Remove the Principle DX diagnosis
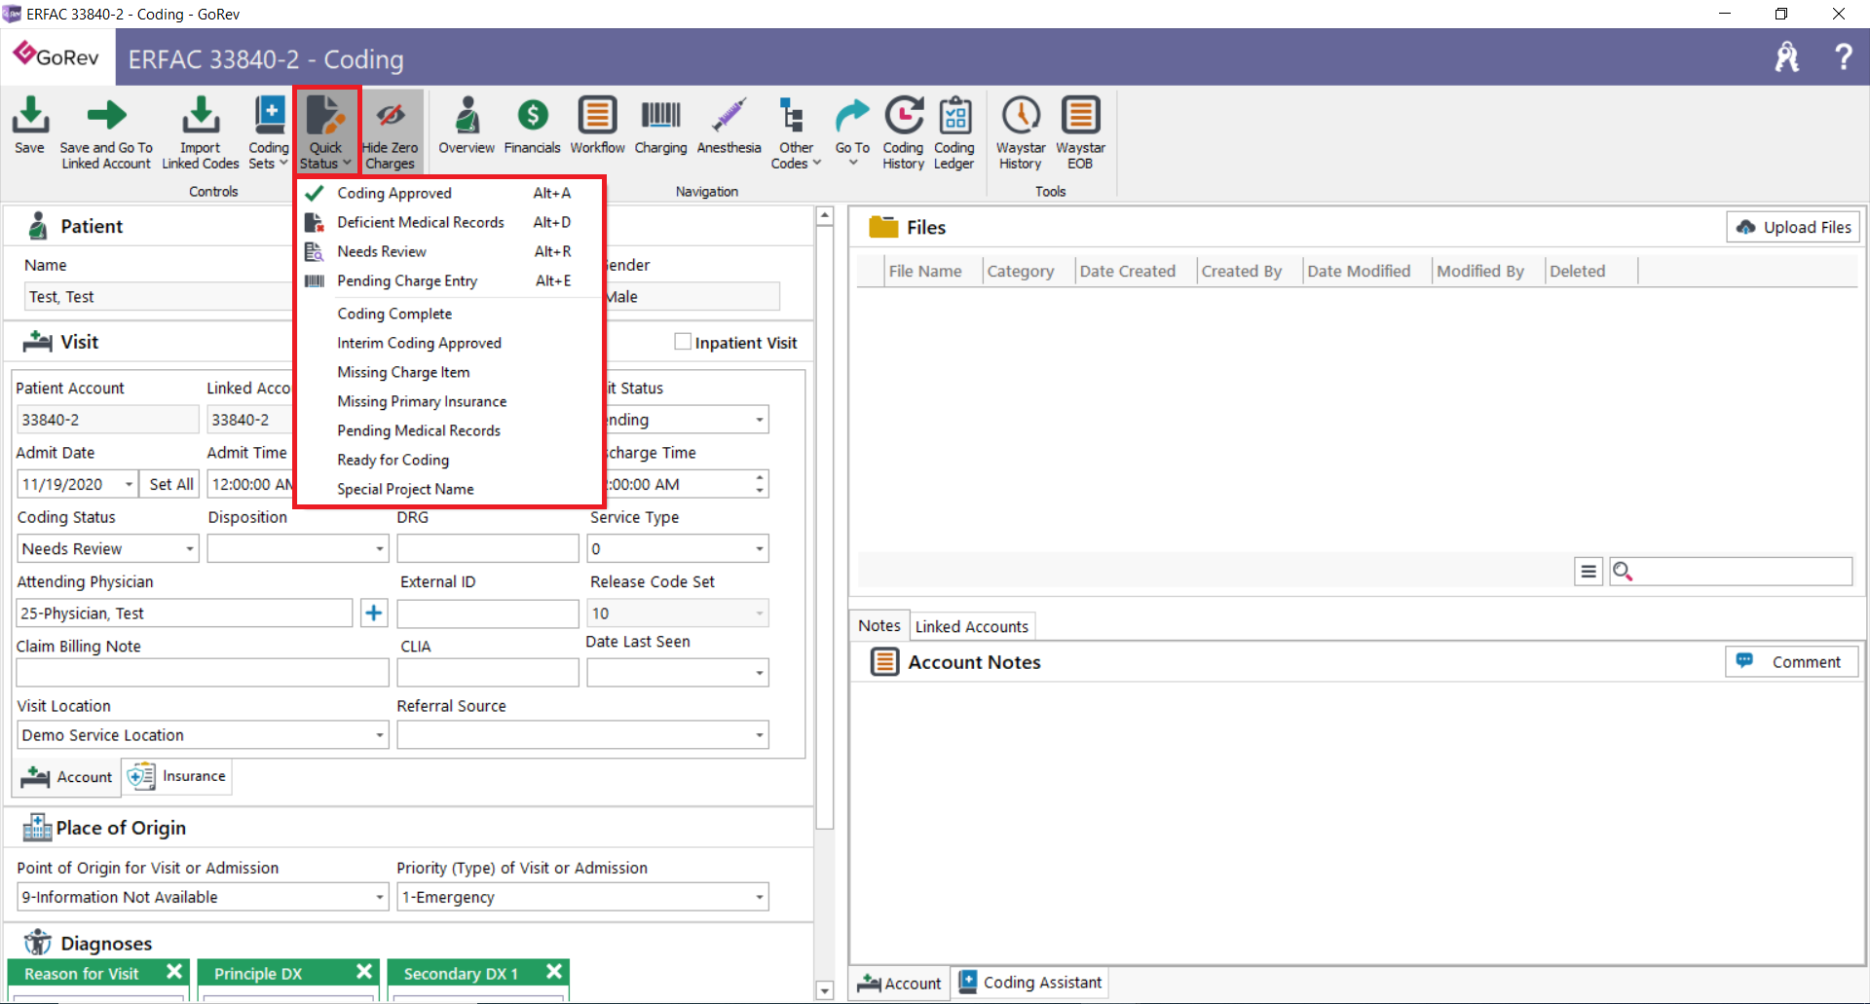The width and height of the screenshot is (1870, 1004). click(364, 972)
